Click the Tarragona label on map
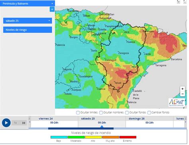Image resolution: width=189 pixels, height=145 pixels. point(161,65)
